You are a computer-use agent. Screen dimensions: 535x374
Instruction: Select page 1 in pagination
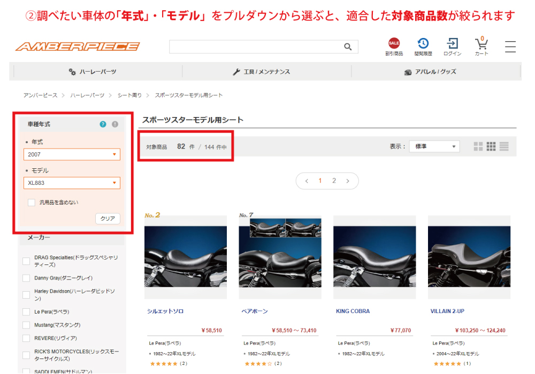click(x=320, y=181)
